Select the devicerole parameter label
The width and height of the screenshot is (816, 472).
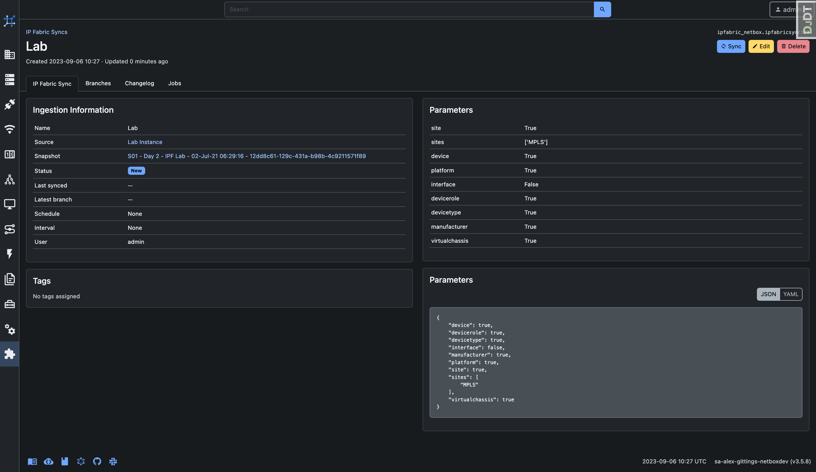(445, 198)
